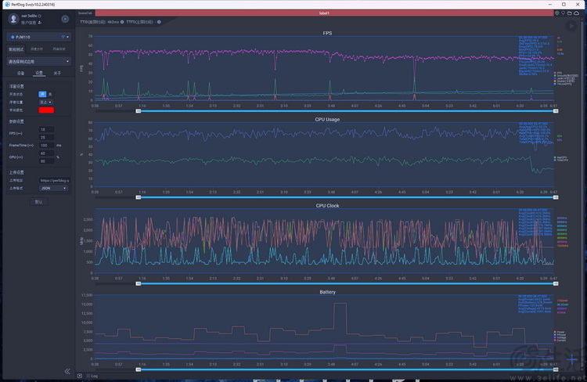Click the blue plus icon at bottom right
Image resolution: width=587 pixels, height=382 pixels.
pyautogui.click(x=571, y=360)
